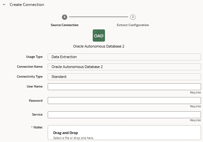This screenshot has height=142, width=203.
Task: Jump to step 2 circle in the wizard
Action: point(133,17)
